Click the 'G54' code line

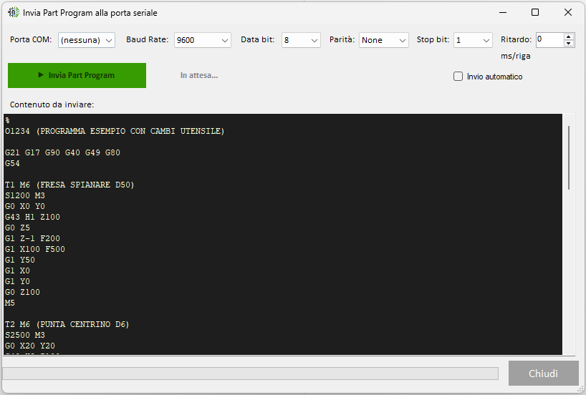point(12,163)
